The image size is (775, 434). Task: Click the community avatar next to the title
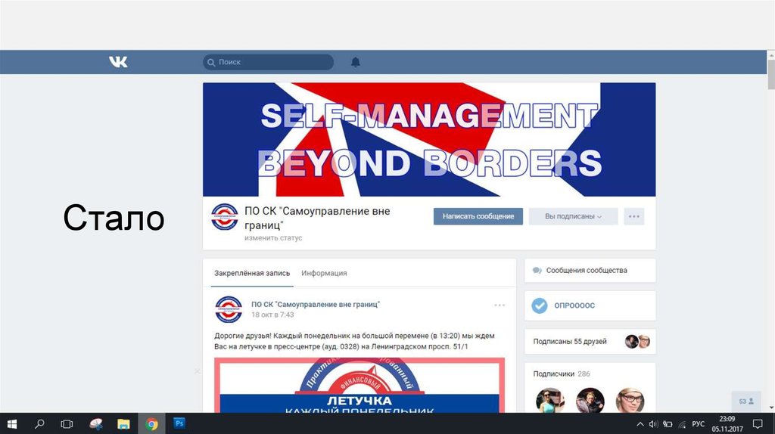[x=224, y=217]
